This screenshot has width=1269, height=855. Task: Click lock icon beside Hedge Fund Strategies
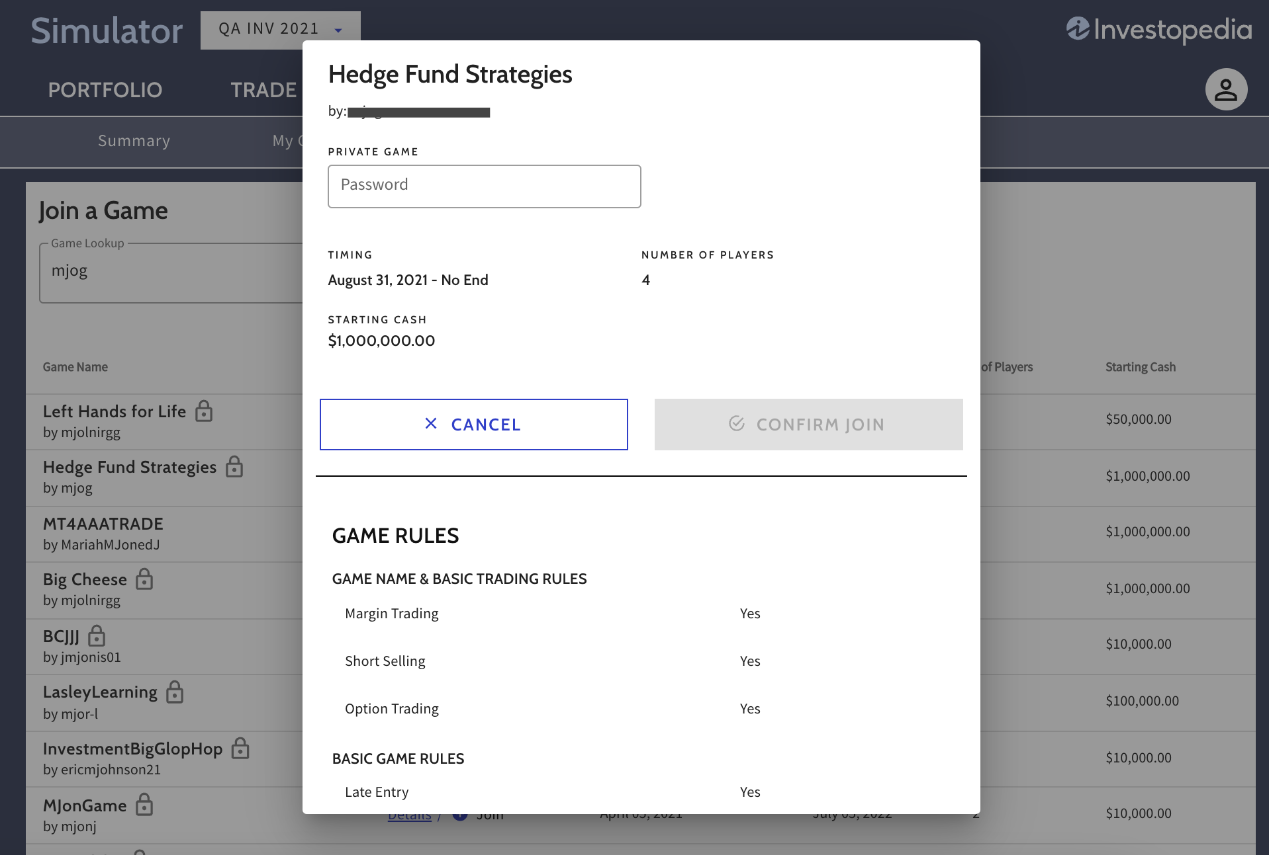tap(234, 467)
